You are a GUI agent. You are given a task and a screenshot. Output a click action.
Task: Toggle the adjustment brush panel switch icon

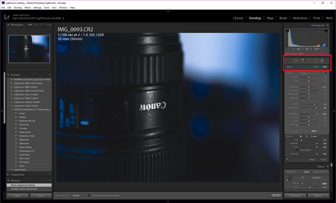coord(288,159)
